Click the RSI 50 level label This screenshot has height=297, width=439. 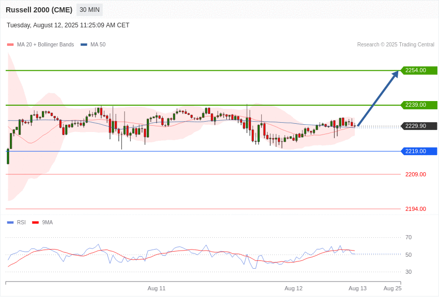coord(409,255)
